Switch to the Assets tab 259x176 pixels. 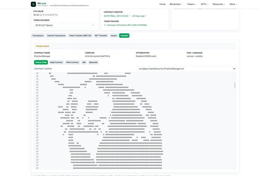(x=114, y=36)
